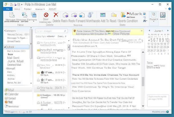Click the quick event entry box

pos(158,101)
